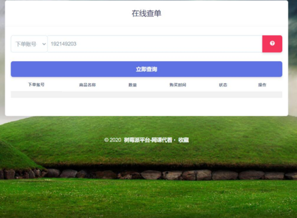Click the 数量 column header

[132, 85]
